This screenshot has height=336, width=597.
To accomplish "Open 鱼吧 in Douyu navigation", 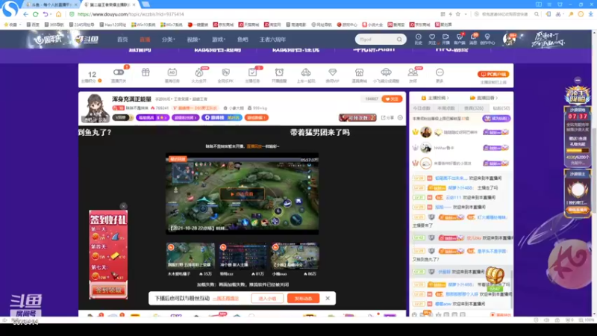I will 243,40.
